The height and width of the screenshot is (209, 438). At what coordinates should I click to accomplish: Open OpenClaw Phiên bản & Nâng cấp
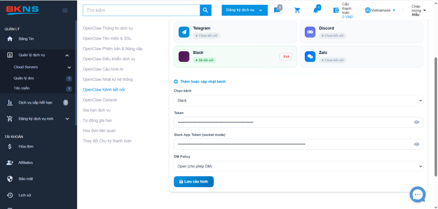[x=112, y=49]
